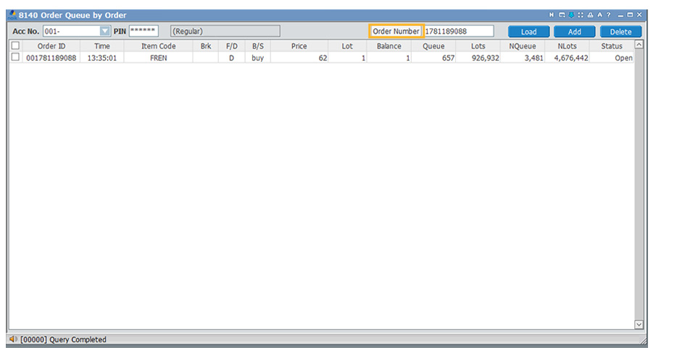Sort by the Order ID column header
677x353 pixels.
tap(51, 46)
